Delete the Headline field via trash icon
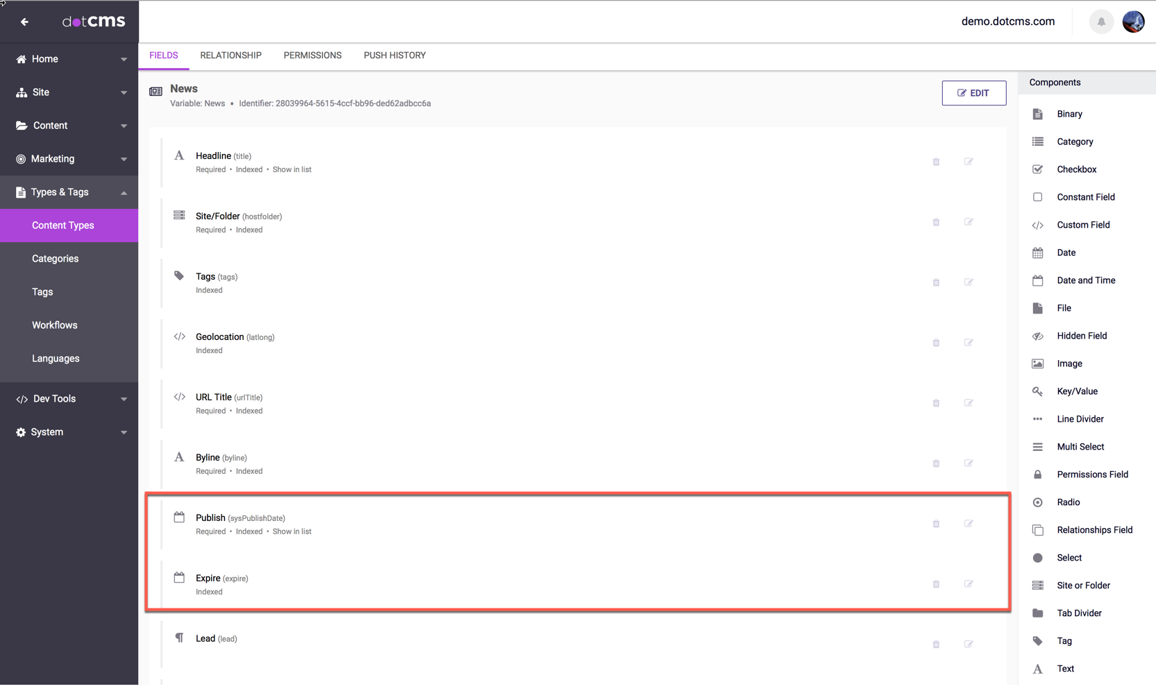Viewport: 1156px width, 691px height. click(x=936, y=162)
